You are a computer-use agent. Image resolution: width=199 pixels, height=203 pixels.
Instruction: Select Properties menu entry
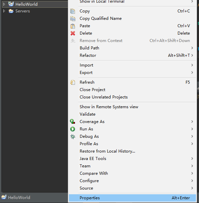[132, 198]
